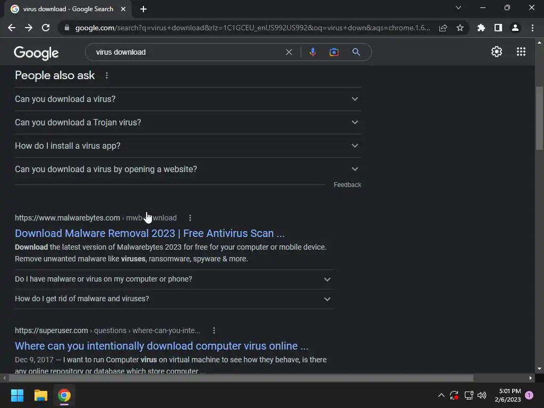
Task: Open the volume tray icon
Action: (x=482, y=395)
